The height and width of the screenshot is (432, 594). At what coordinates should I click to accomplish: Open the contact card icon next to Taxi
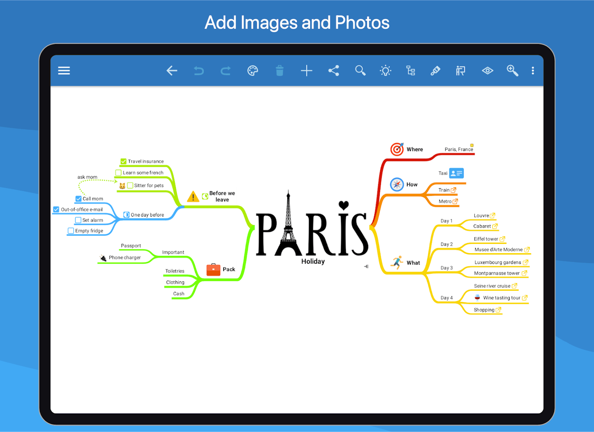456,173
